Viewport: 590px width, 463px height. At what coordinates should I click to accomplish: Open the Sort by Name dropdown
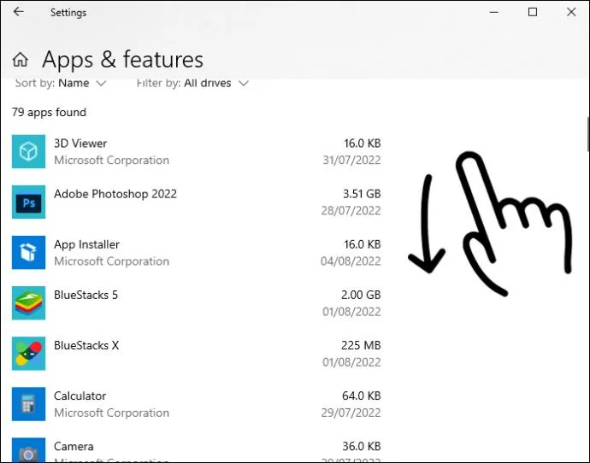tap(60, 83)
